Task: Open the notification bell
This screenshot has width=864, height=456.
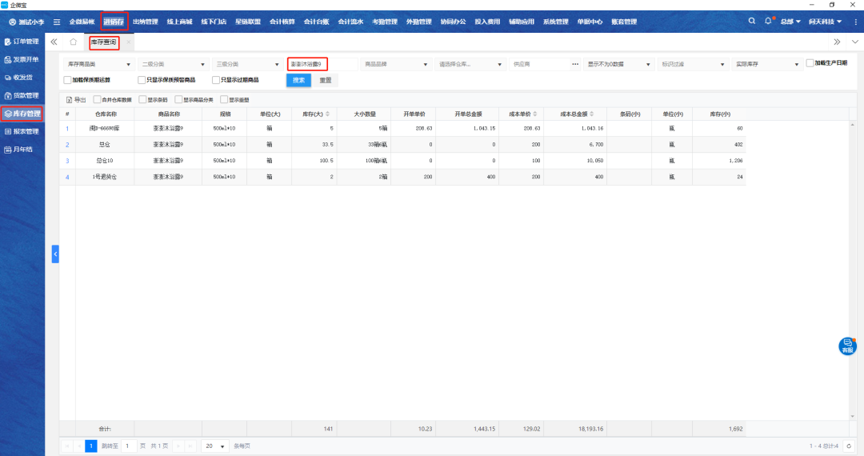Action: (x=769, y=21)
